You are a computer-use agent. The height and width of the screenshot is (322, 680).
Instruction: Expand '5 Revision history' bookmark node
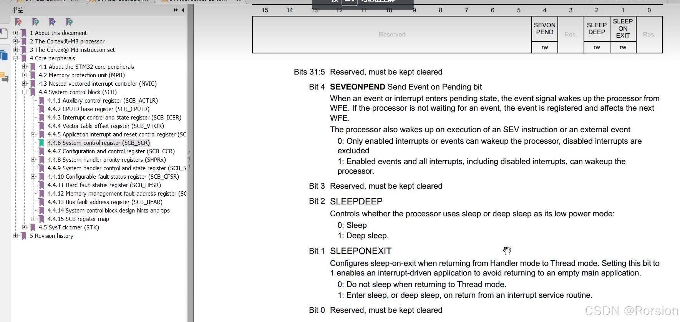click(16, 236)
